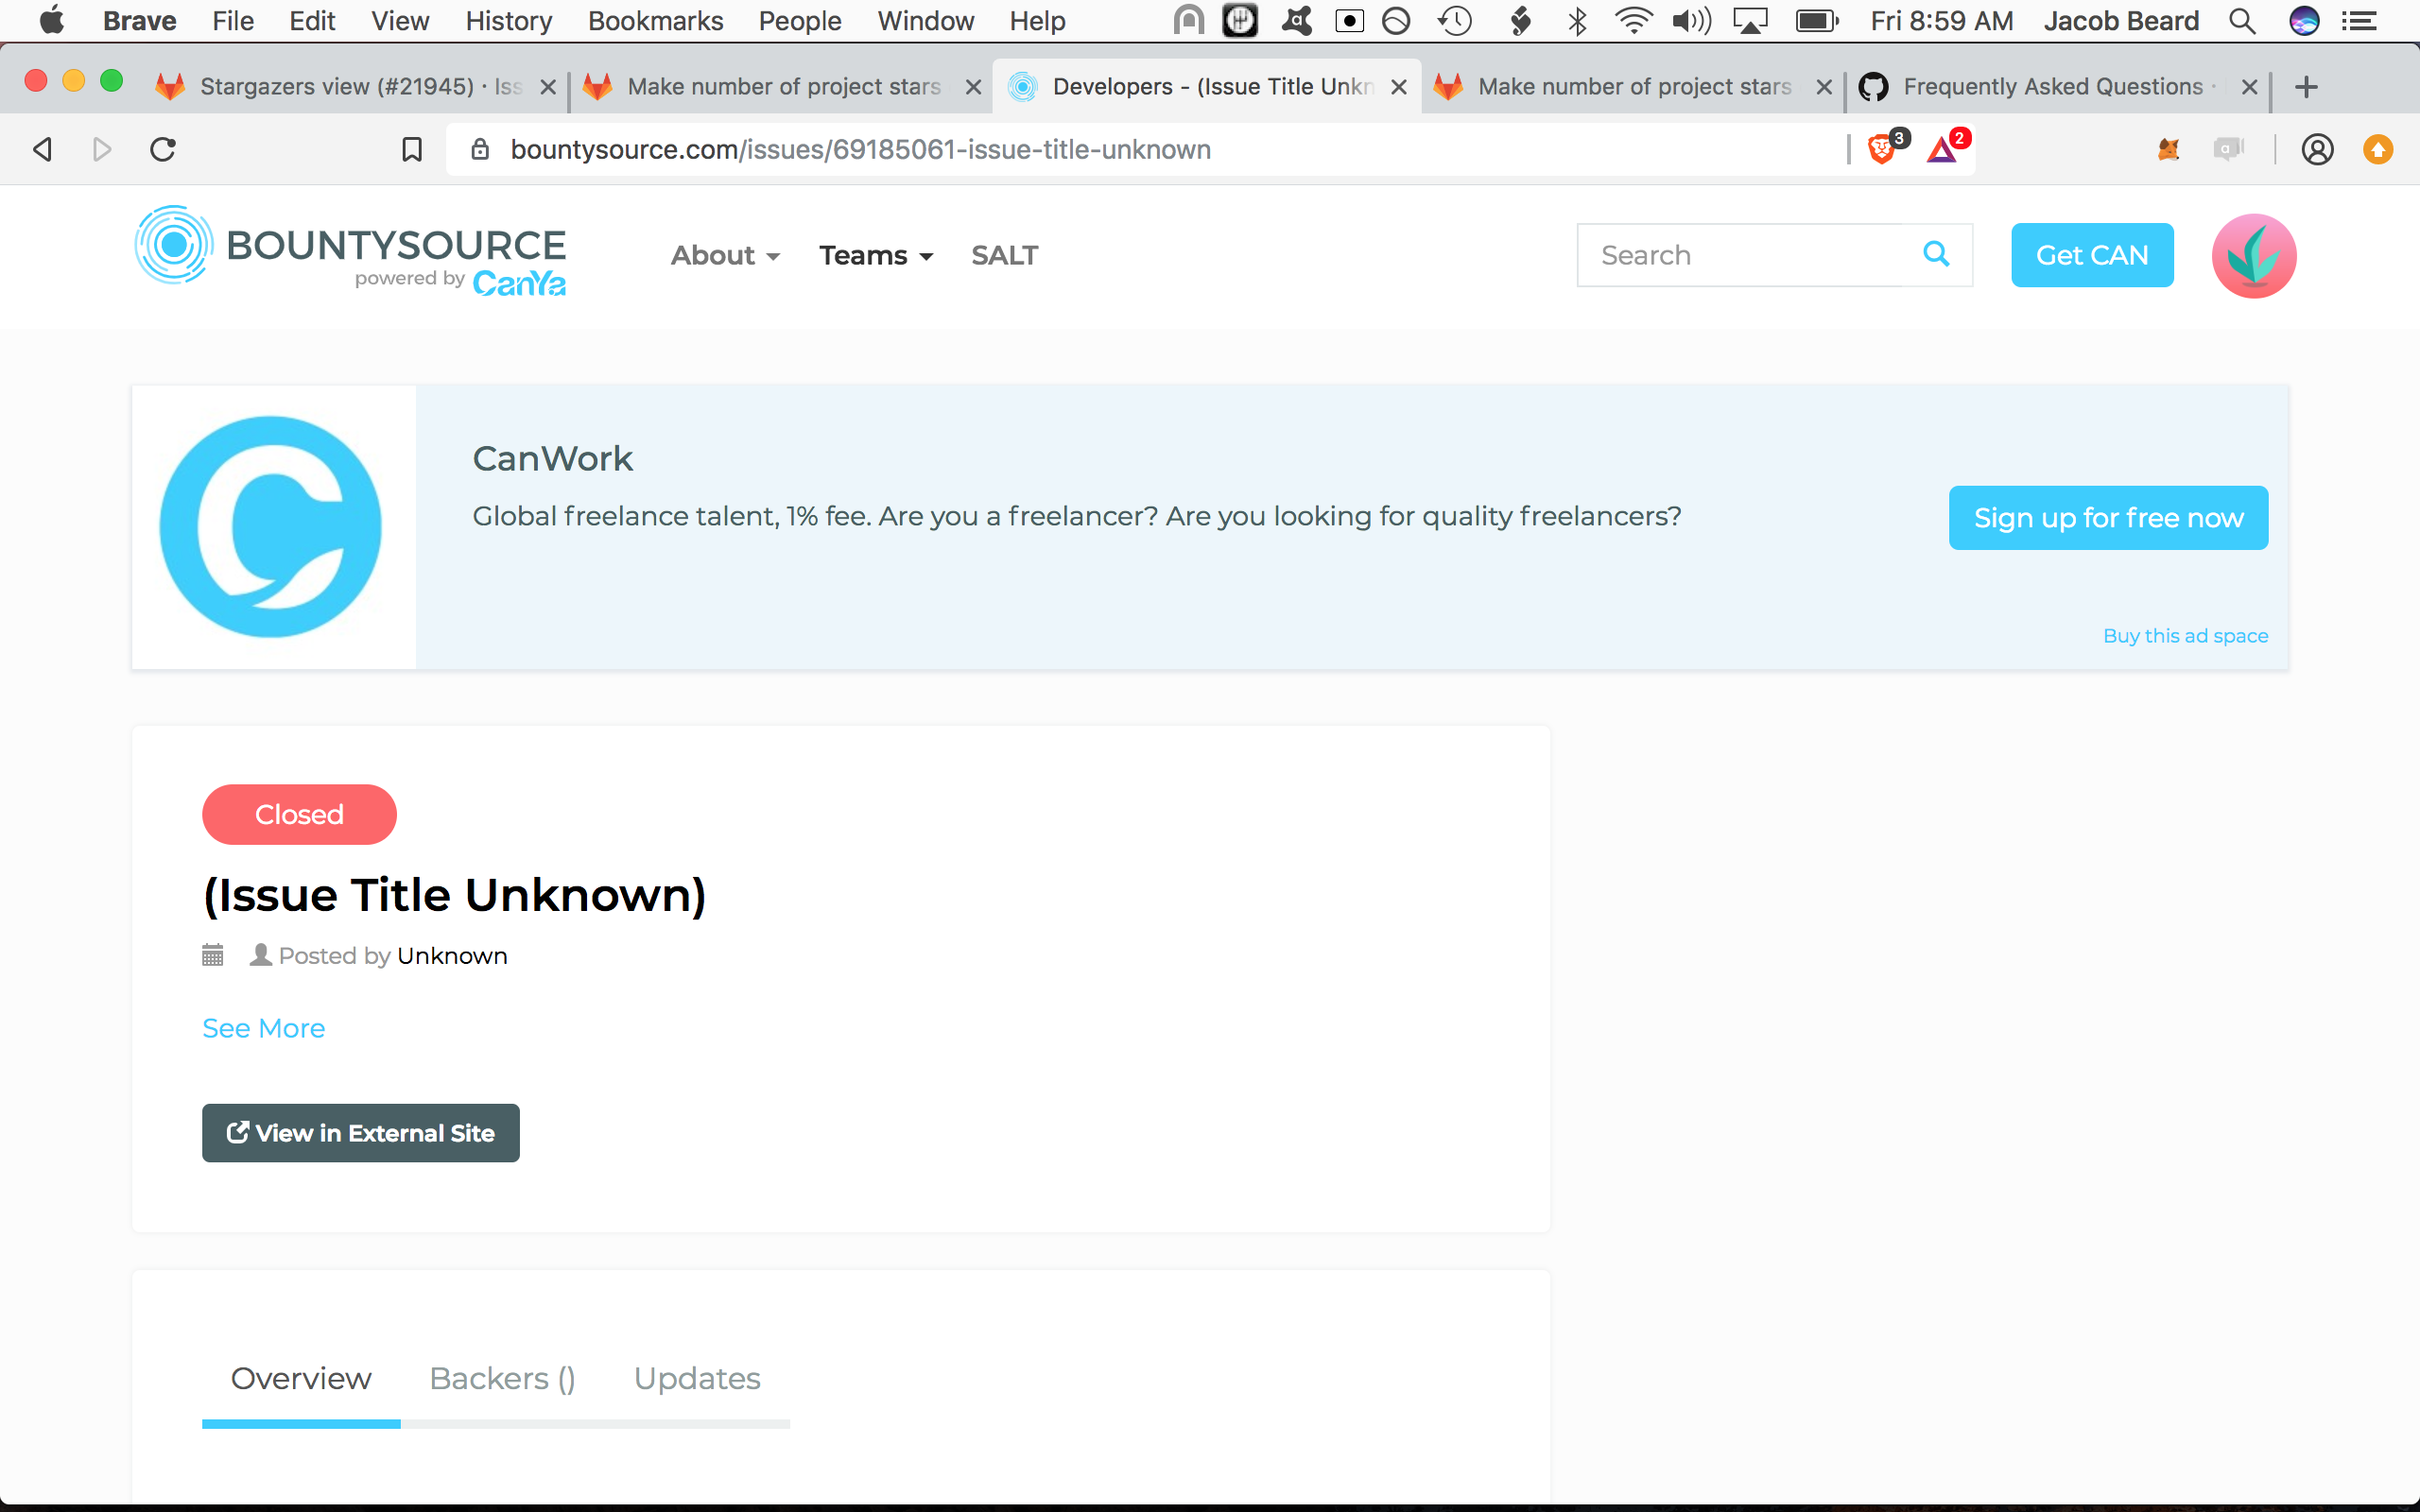Click the Brave Rewards BAT triangle icon

click(1941, 149)
